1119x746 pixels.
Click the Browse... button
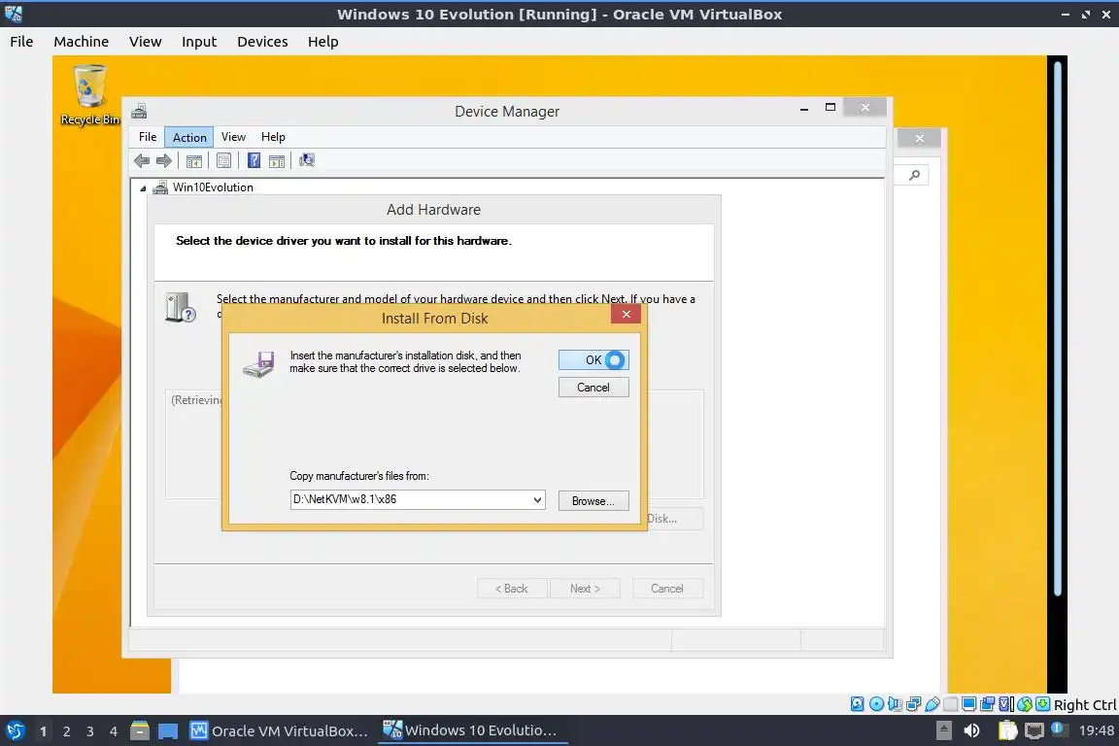593,500
